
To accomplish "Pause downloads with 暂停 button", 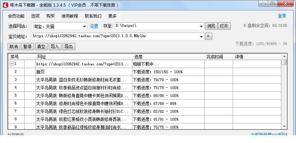I will 28,46.
